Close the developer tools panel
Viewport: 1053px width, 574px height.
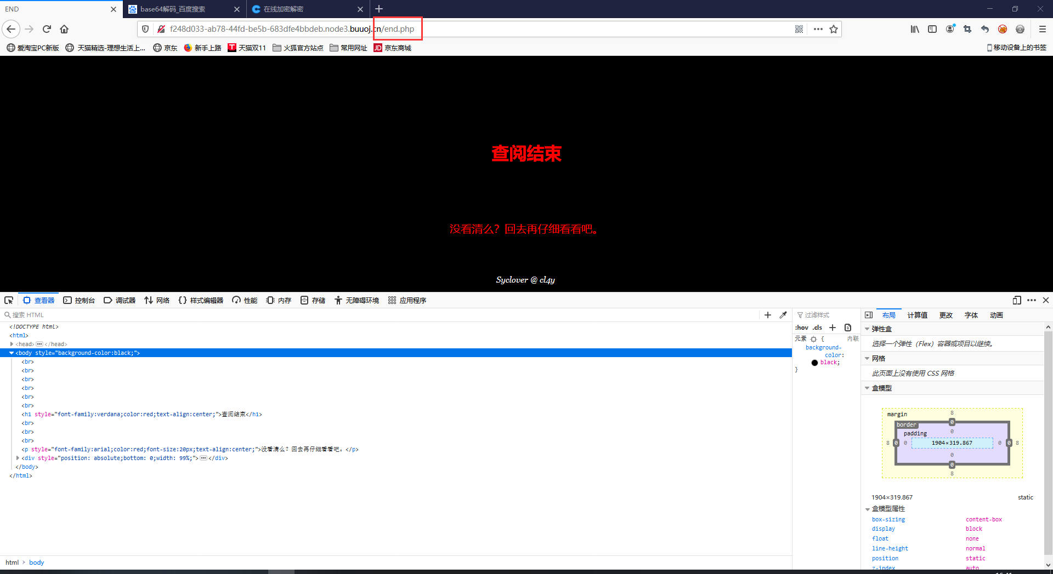tap(1046, 300)
